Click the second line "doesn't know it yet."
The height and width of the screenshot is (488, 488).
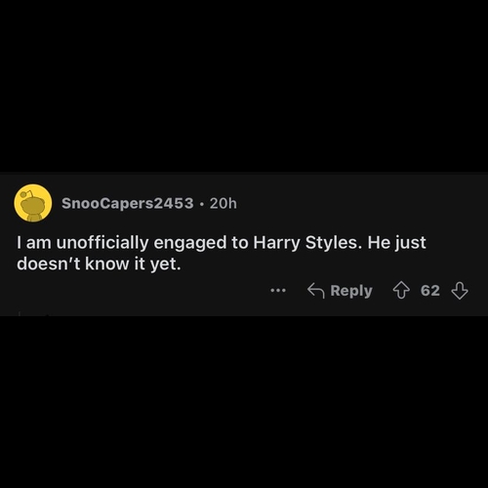[99, 264]
